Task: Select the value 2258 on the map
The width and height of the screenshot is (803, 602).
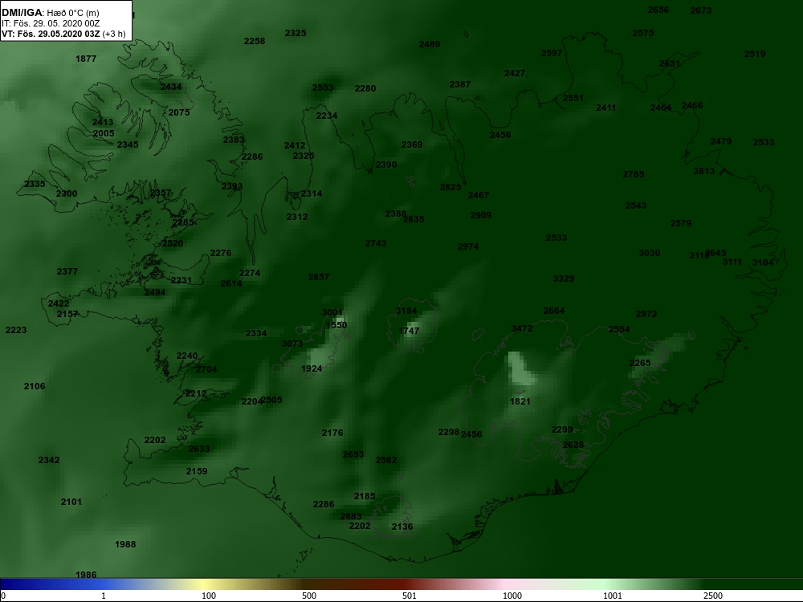Action: pyautogui.click(x=255, y=42)
